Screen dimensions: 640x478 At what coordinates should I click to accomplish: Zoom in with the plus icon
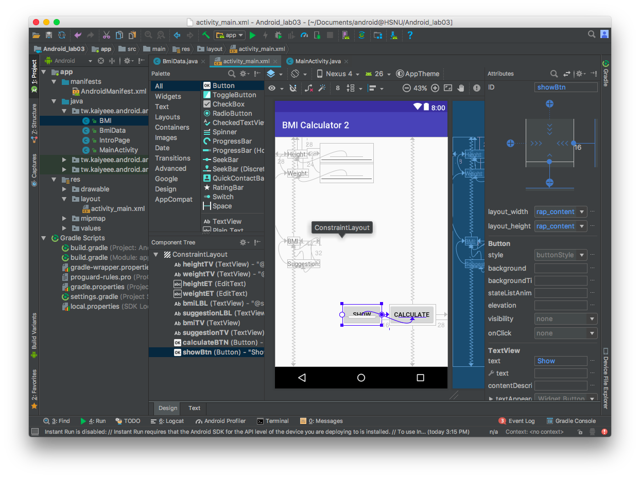(x=435, y=88)
